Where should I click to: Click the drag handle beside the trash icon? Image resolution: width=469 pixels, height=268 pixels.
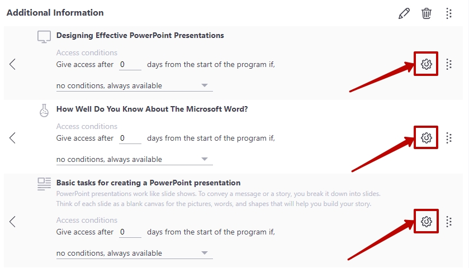point(449,13)
